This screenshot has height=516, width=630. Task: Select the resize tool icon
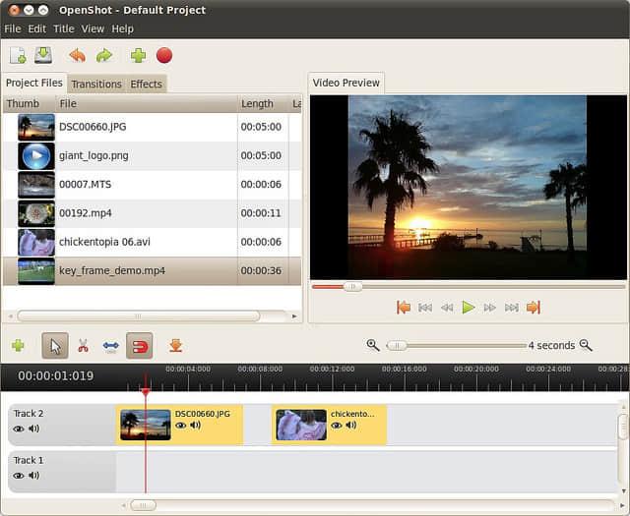[110, 346]
